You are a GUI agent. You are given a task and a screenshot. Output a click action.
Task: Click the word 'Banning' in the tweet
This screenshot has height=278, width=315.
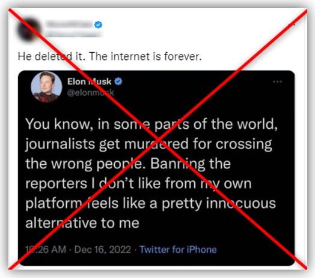click(178, 164)
